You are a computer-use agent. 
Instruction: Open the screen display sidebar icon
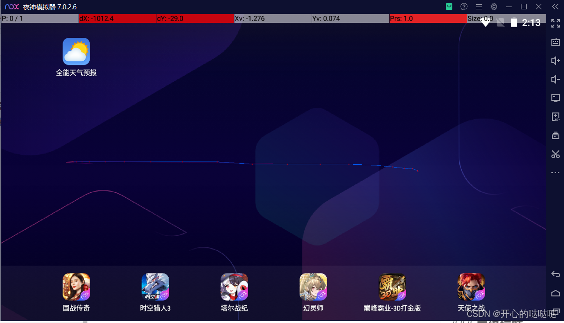point(556,98)
